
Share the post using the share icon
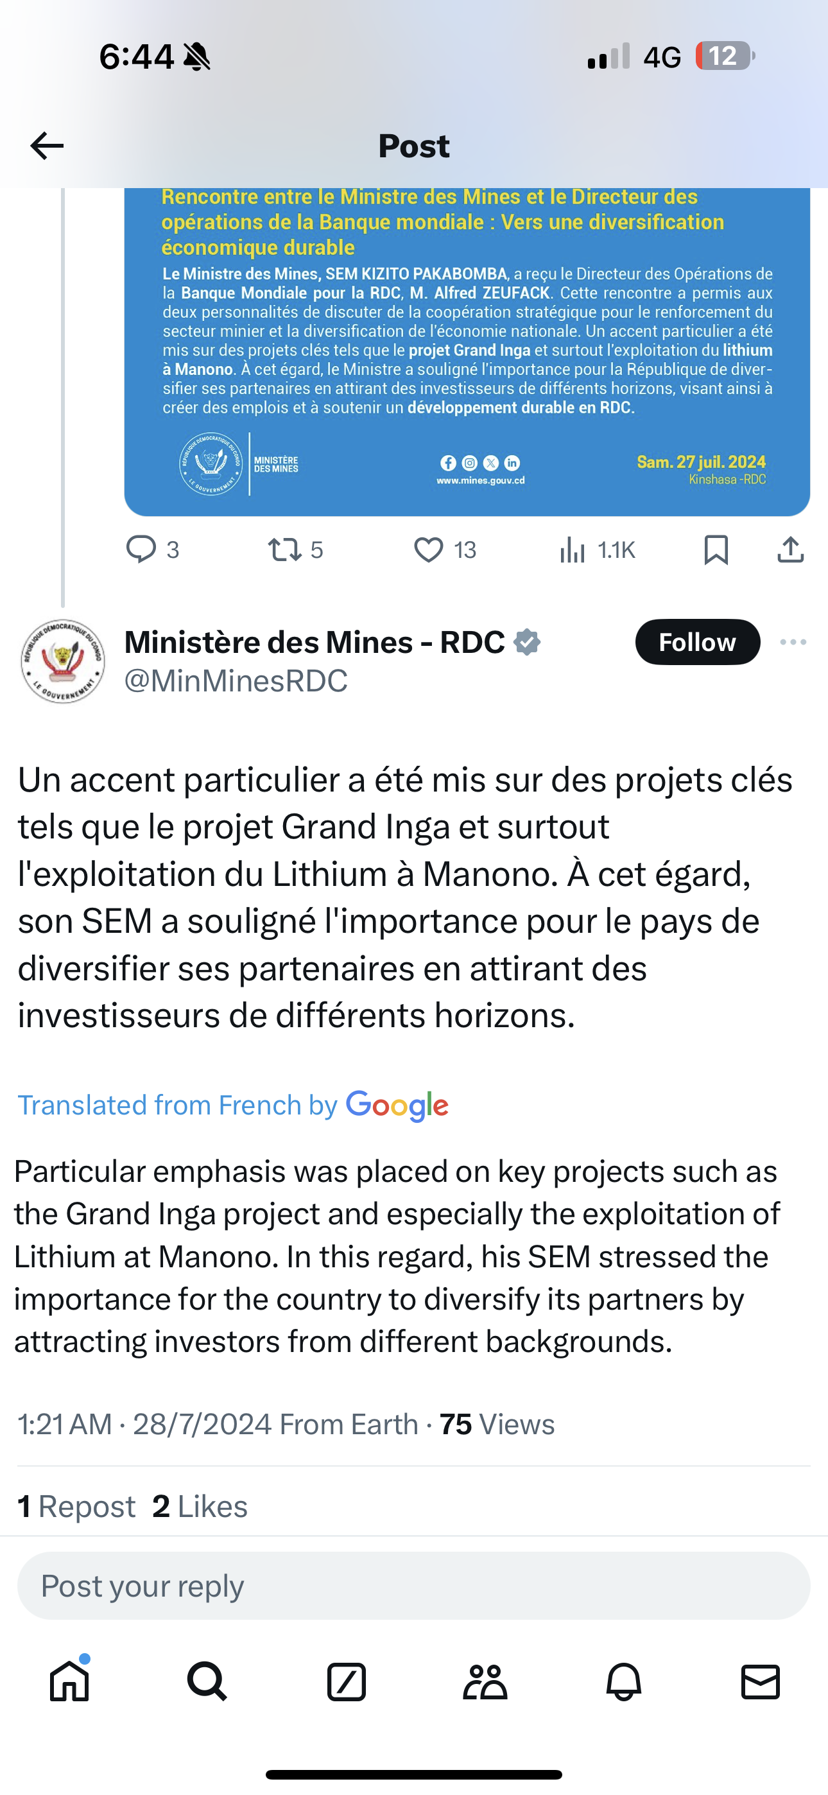point(790,549)
